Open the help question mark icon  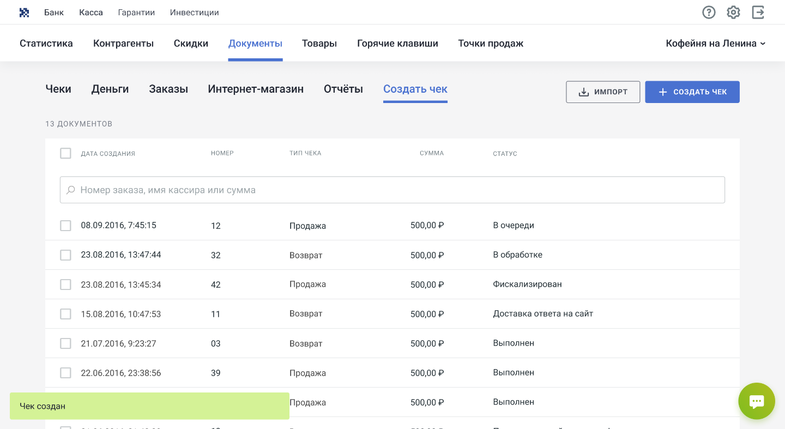click(709, 12)
